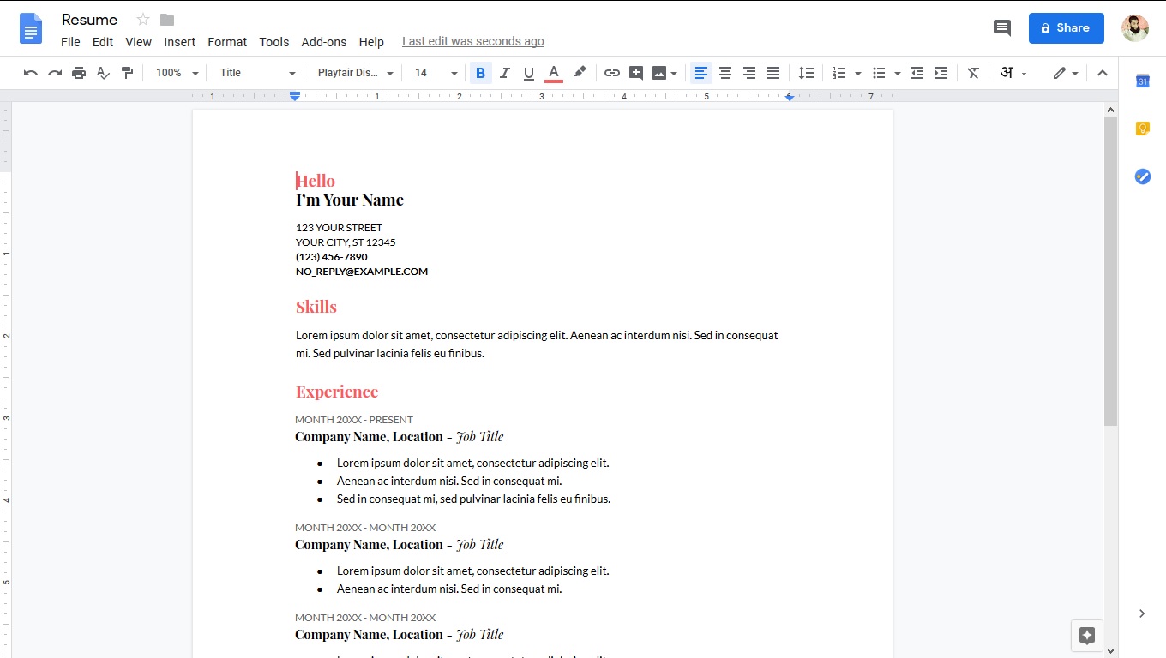Set left text alignment
1166x658 pixels.
coord(701,73)
